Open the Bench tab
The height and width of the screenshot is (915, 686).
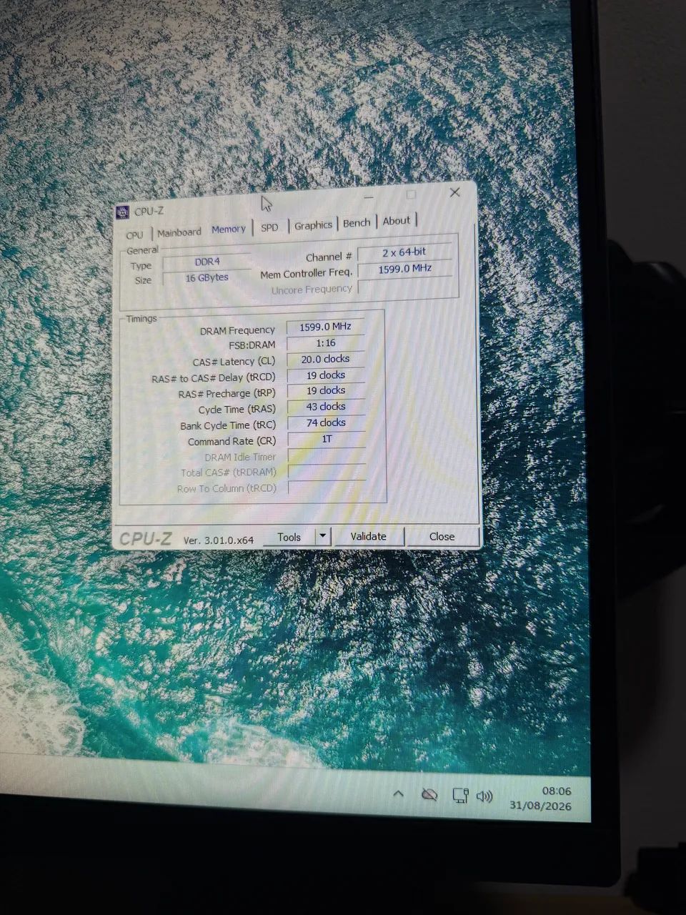pyautogui.click(x=357, y=223)
